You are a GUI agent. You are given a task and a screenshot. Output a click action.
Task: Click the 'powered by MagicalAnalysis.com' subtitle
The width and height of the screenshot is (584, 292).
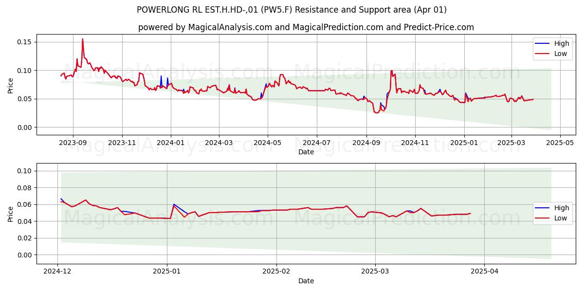click(x=306, y=27)
